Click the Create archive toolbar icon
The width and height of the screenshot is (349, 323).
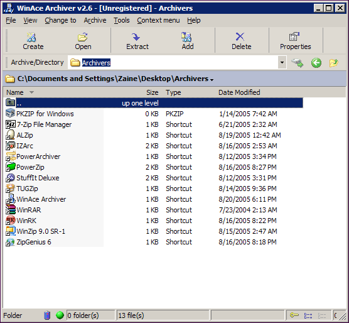coord(31,37)
